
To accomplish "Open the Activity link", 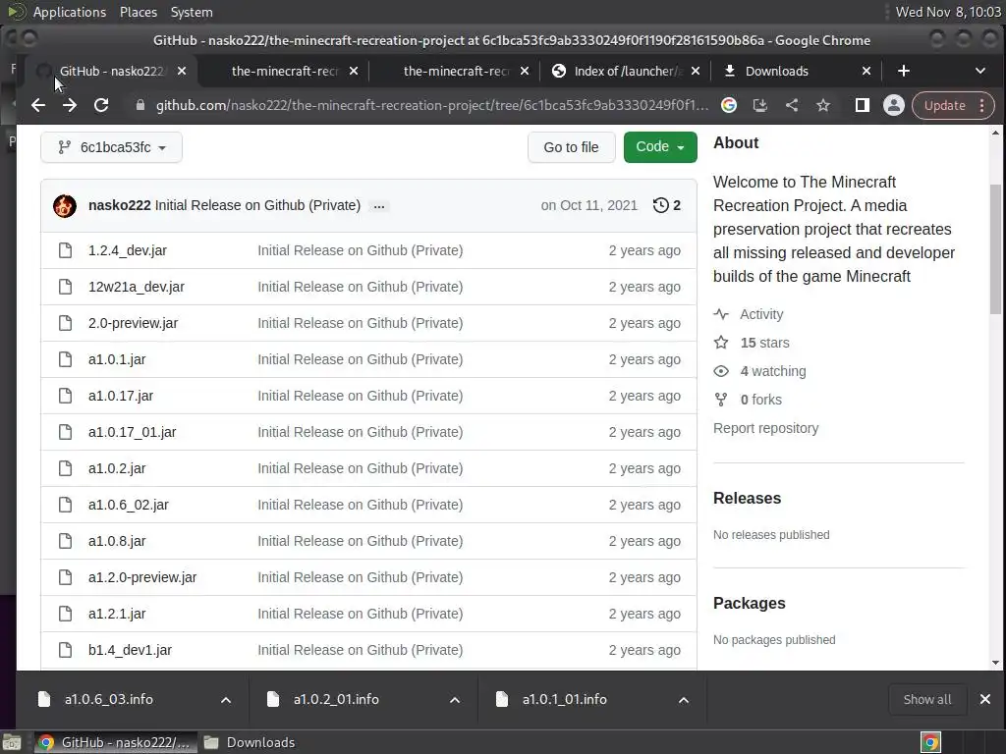I will pos(761,314).
